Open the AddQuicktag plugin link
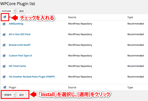 click(16, 24)
